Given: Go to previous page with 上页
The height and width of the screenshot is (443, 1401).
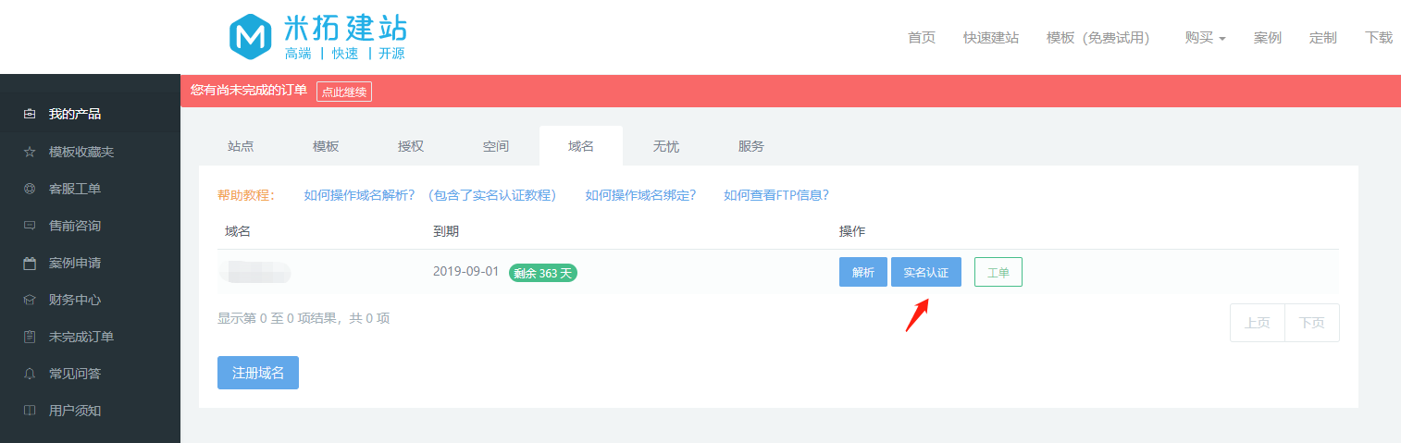Looking at the screenshot, I should coord(1258,323).
